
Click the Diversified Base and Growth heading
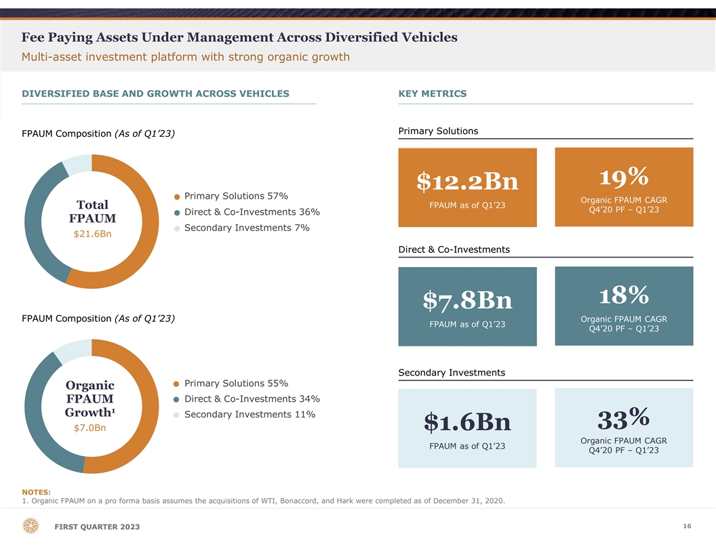pyautogui.click(x=155, y=94)
